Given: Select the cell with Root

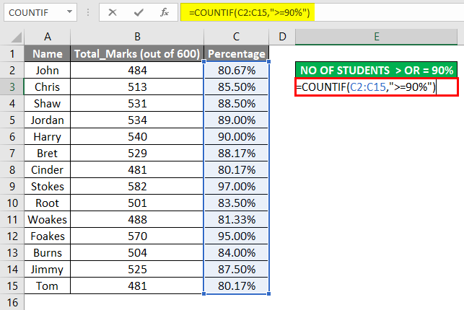Looking at the screenshot, I should (x=48, y=203).
